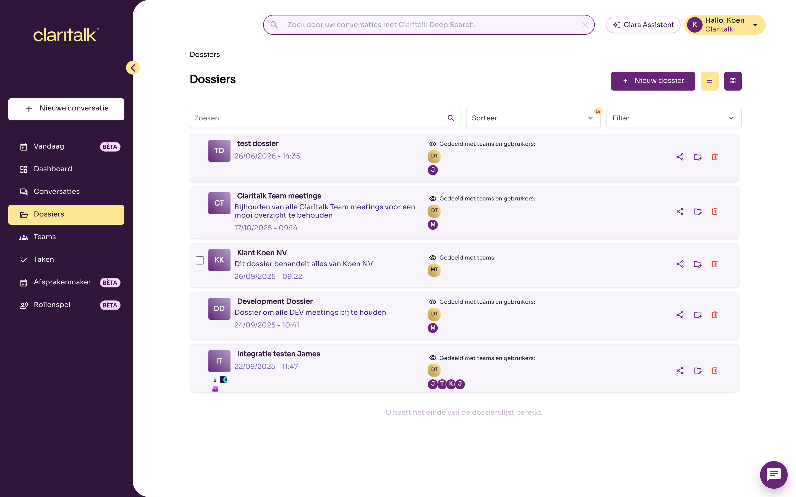
Task: Click the Dossiers breadcrumb
Action: pos(205,55)
